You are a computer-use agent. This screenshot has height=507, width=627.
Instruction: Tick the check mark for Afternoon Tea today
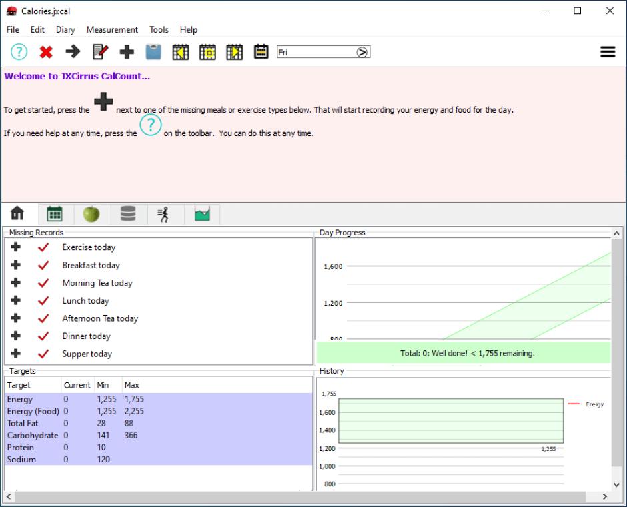43,318
